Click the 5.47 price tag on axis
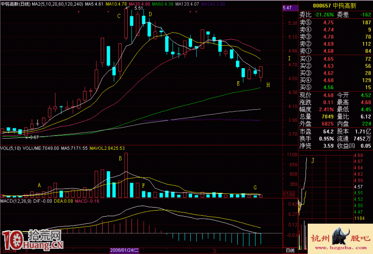Image resolution: width=373 pixels, height=254 pixels. tap(290, 8)
